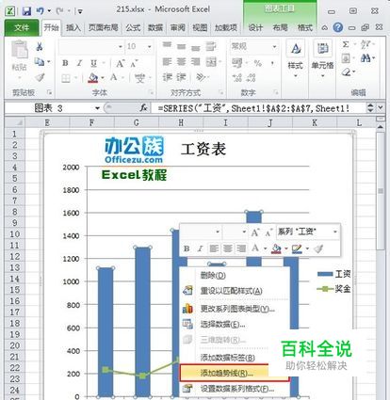
Task: Expand the ribbon font size dropdown
Action: tap(150, 47)
